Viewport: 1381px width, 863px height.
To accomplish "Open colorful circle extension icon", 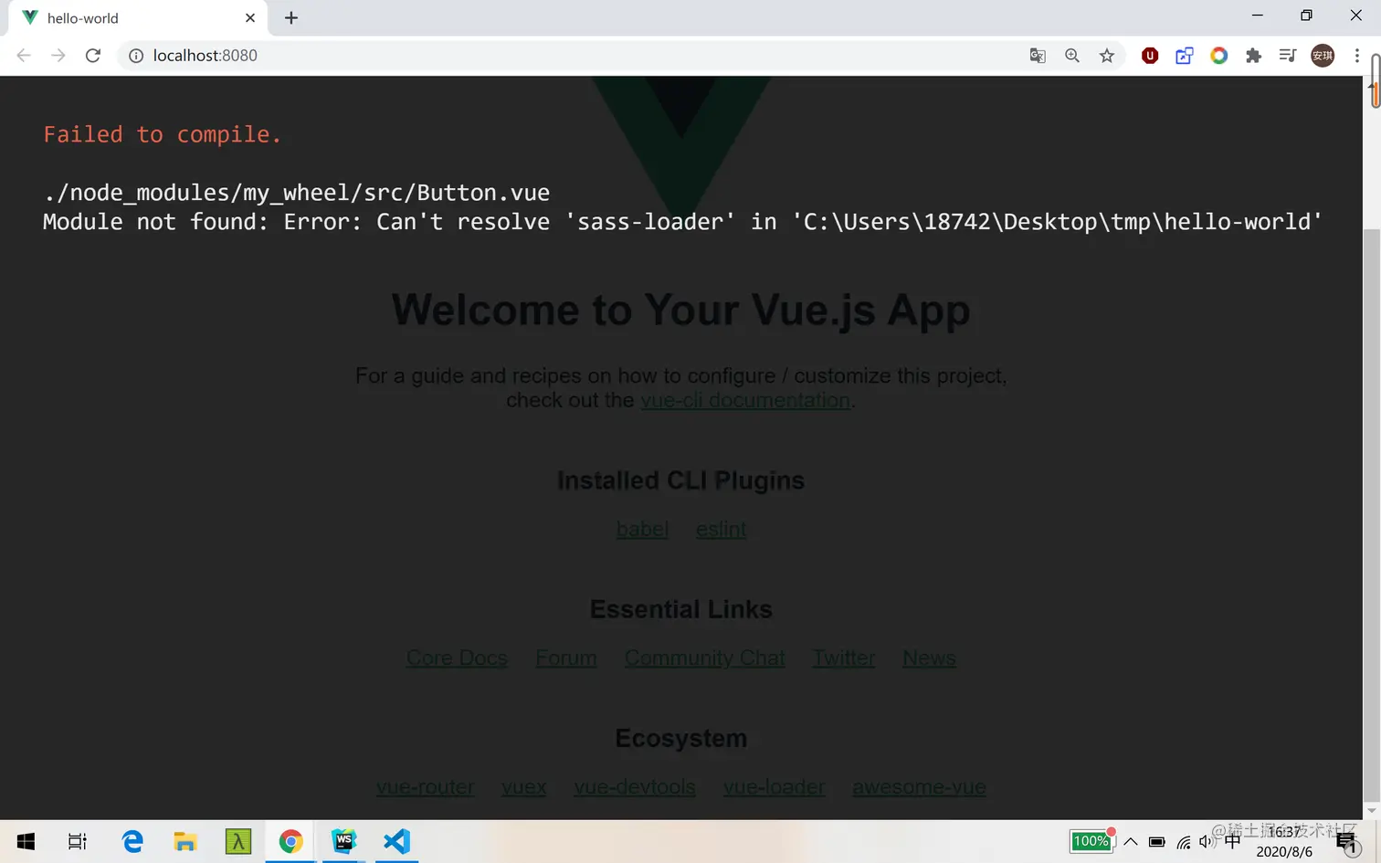I will 1219,56.
